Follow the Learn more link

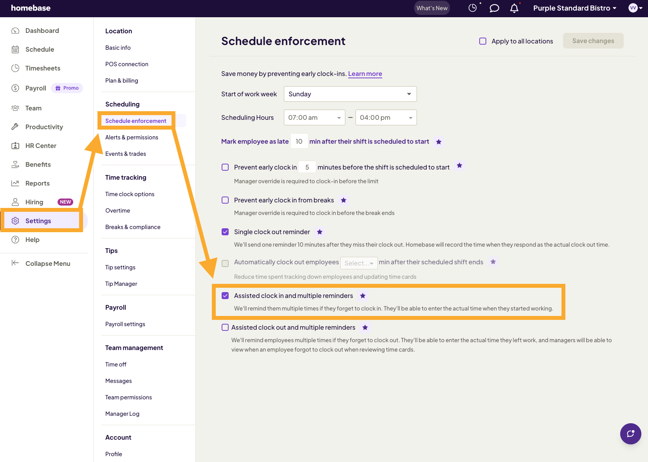[x=365, y=74]
